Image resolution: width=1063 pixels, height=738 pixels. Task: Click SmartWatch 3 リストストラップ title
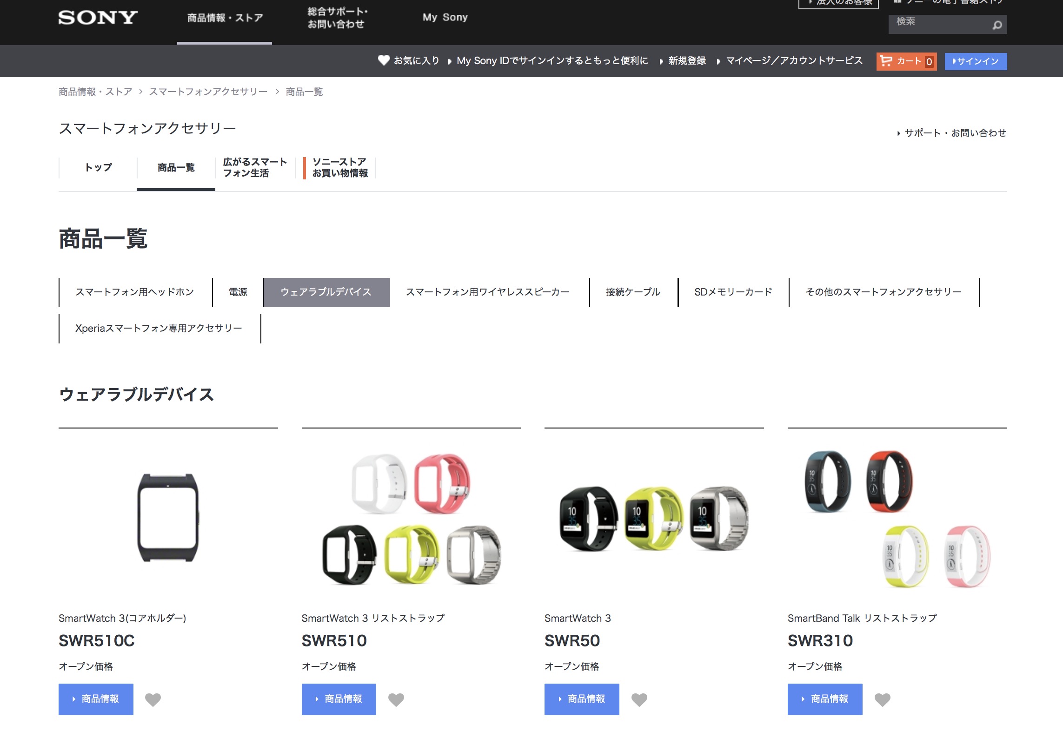click(373, 618)
